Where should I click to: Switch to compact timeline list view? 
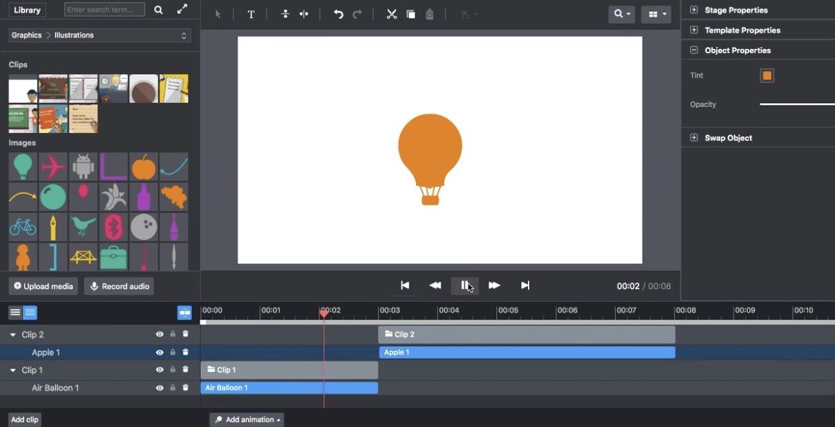click(x=15, y=313)
